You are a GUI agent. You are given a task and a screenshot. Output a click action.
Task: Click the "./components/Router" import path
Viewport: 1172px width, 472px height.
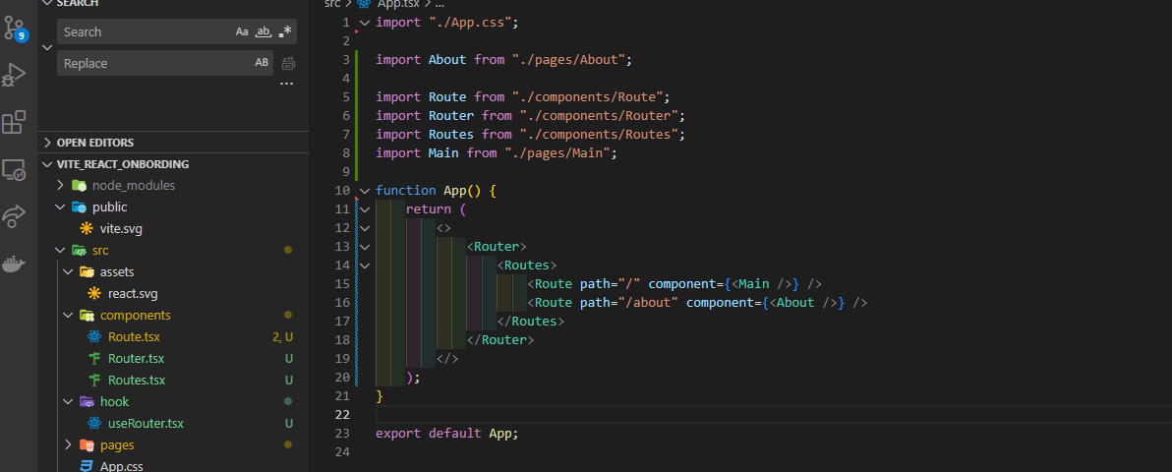[x=599, y=116]
